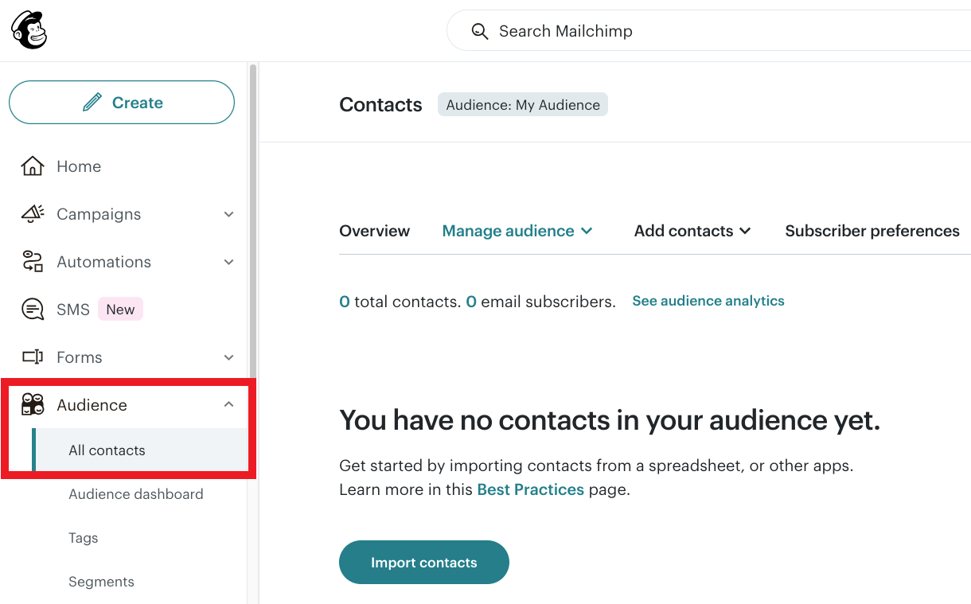This screenshot has height=604, width=971.
Task: Click the Campaigns megaphone icon
Action: point(33,214)
